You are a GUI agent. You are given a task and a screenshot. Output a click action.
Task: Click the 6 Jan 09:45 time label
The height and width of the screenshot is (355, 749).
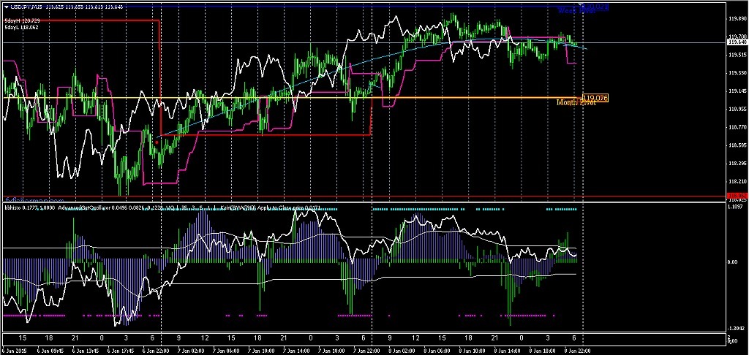click(x=51, y=350)
